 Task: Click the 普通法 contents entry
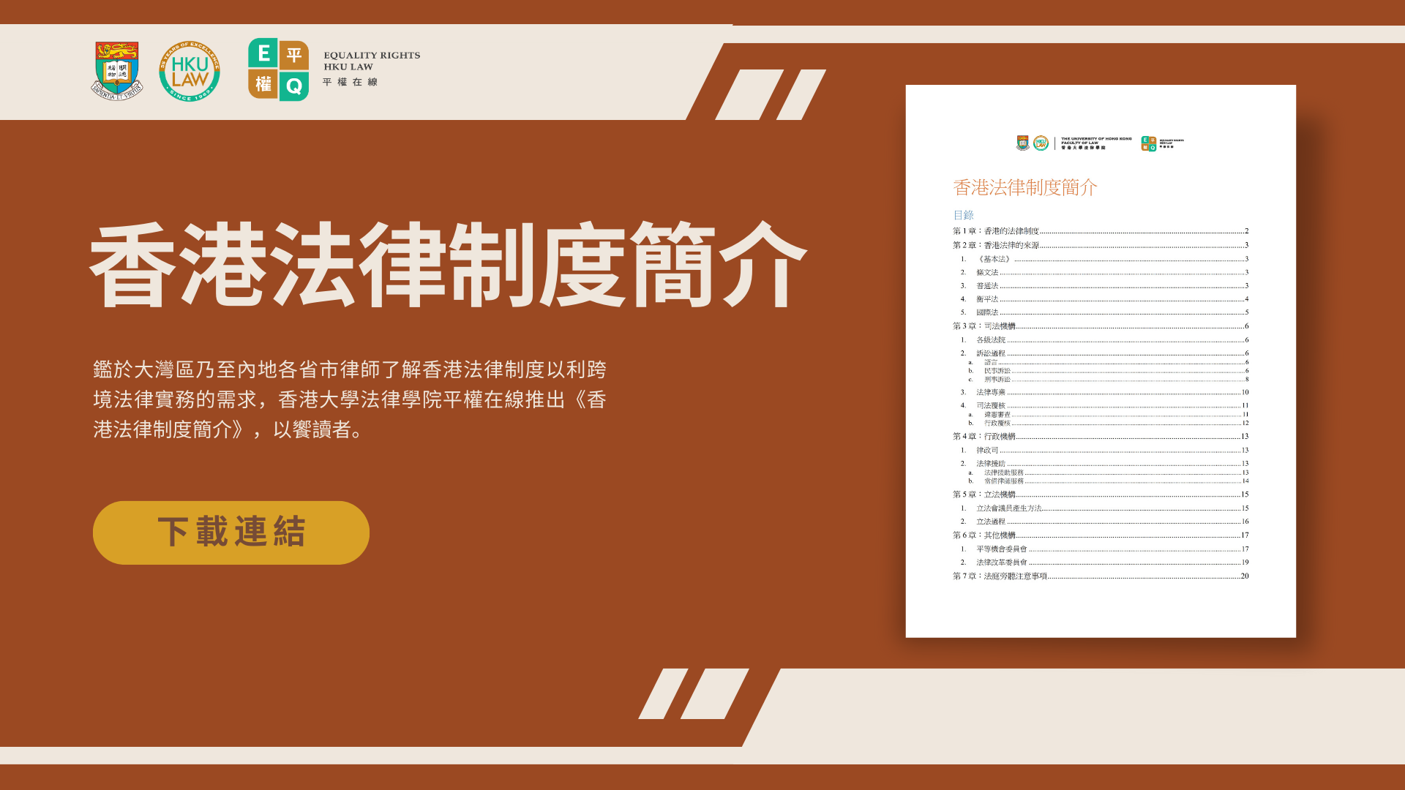click(1104, 286)
